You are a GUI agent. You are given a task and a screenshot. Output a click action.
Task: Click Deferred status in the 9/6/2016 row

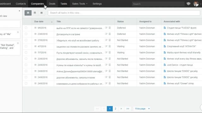(121, 28)
